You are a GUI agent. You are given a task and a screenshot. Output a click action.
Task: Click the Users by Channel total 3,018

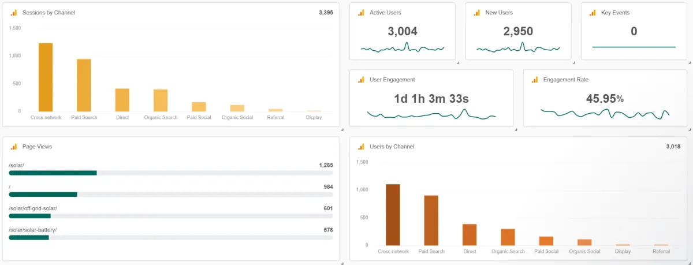[673, 147]
